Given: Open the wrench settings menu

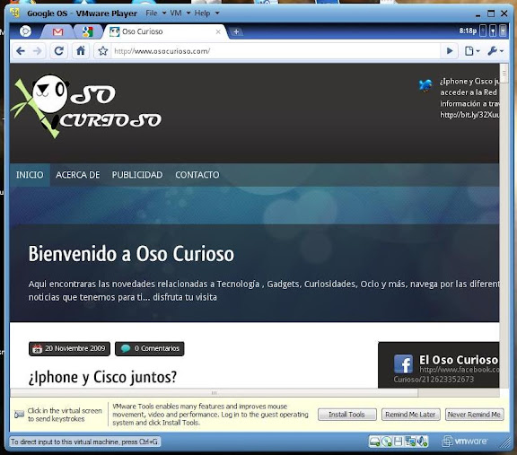Looking at the screenshot, I should 495,51.
